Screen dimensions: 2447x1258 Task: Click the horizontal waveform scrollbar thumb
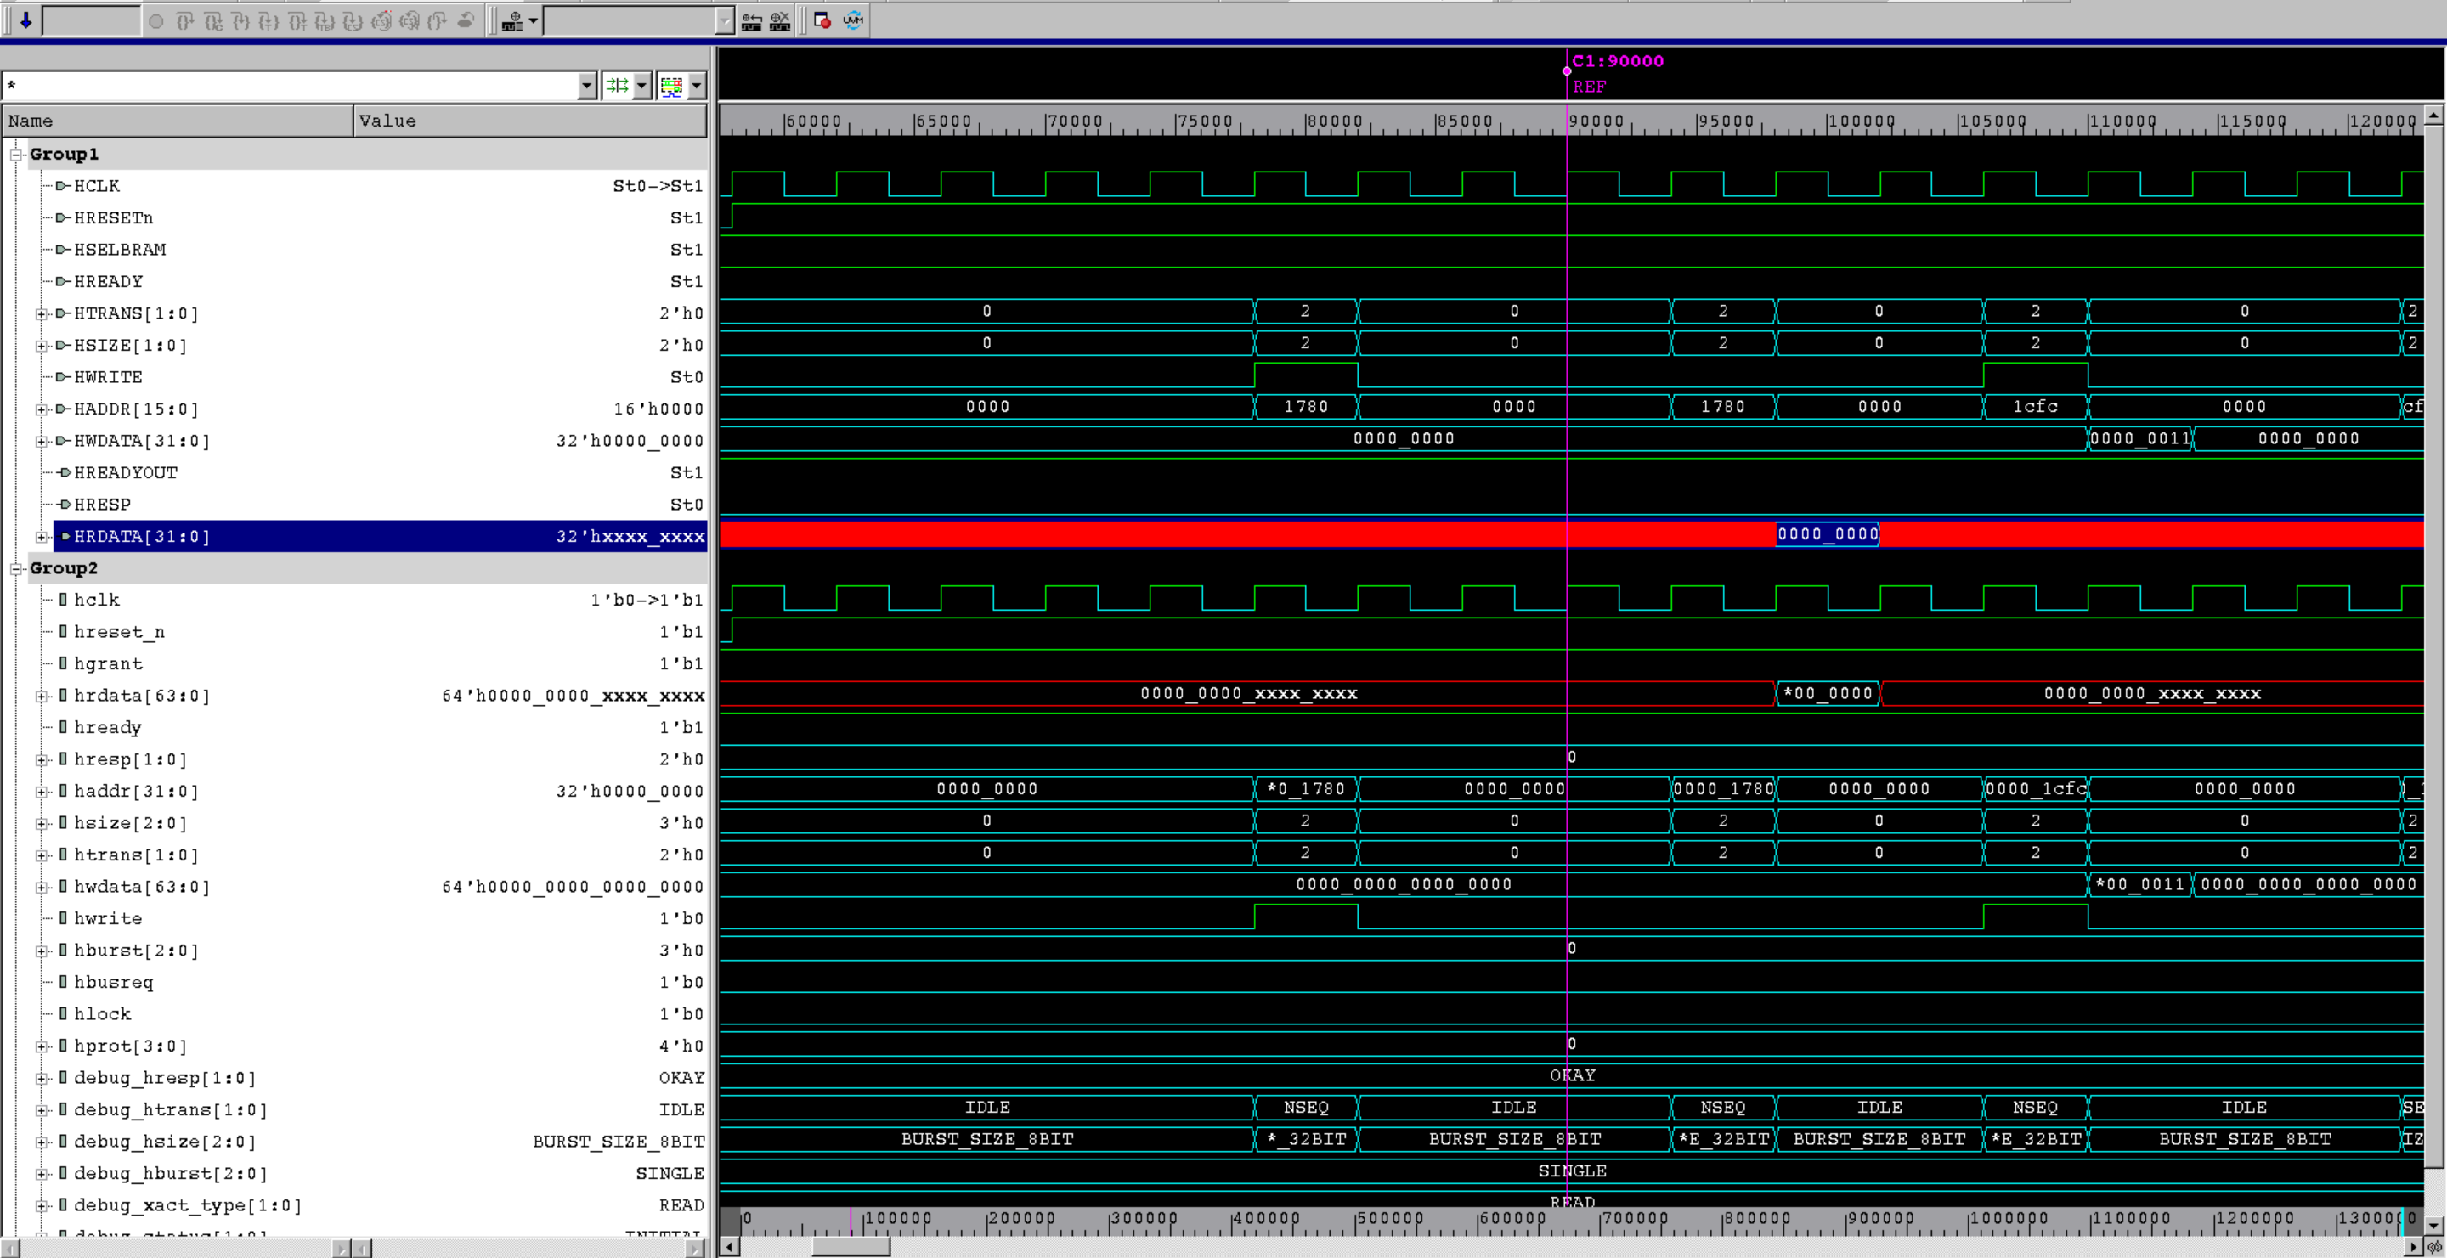pos(851,1245)
